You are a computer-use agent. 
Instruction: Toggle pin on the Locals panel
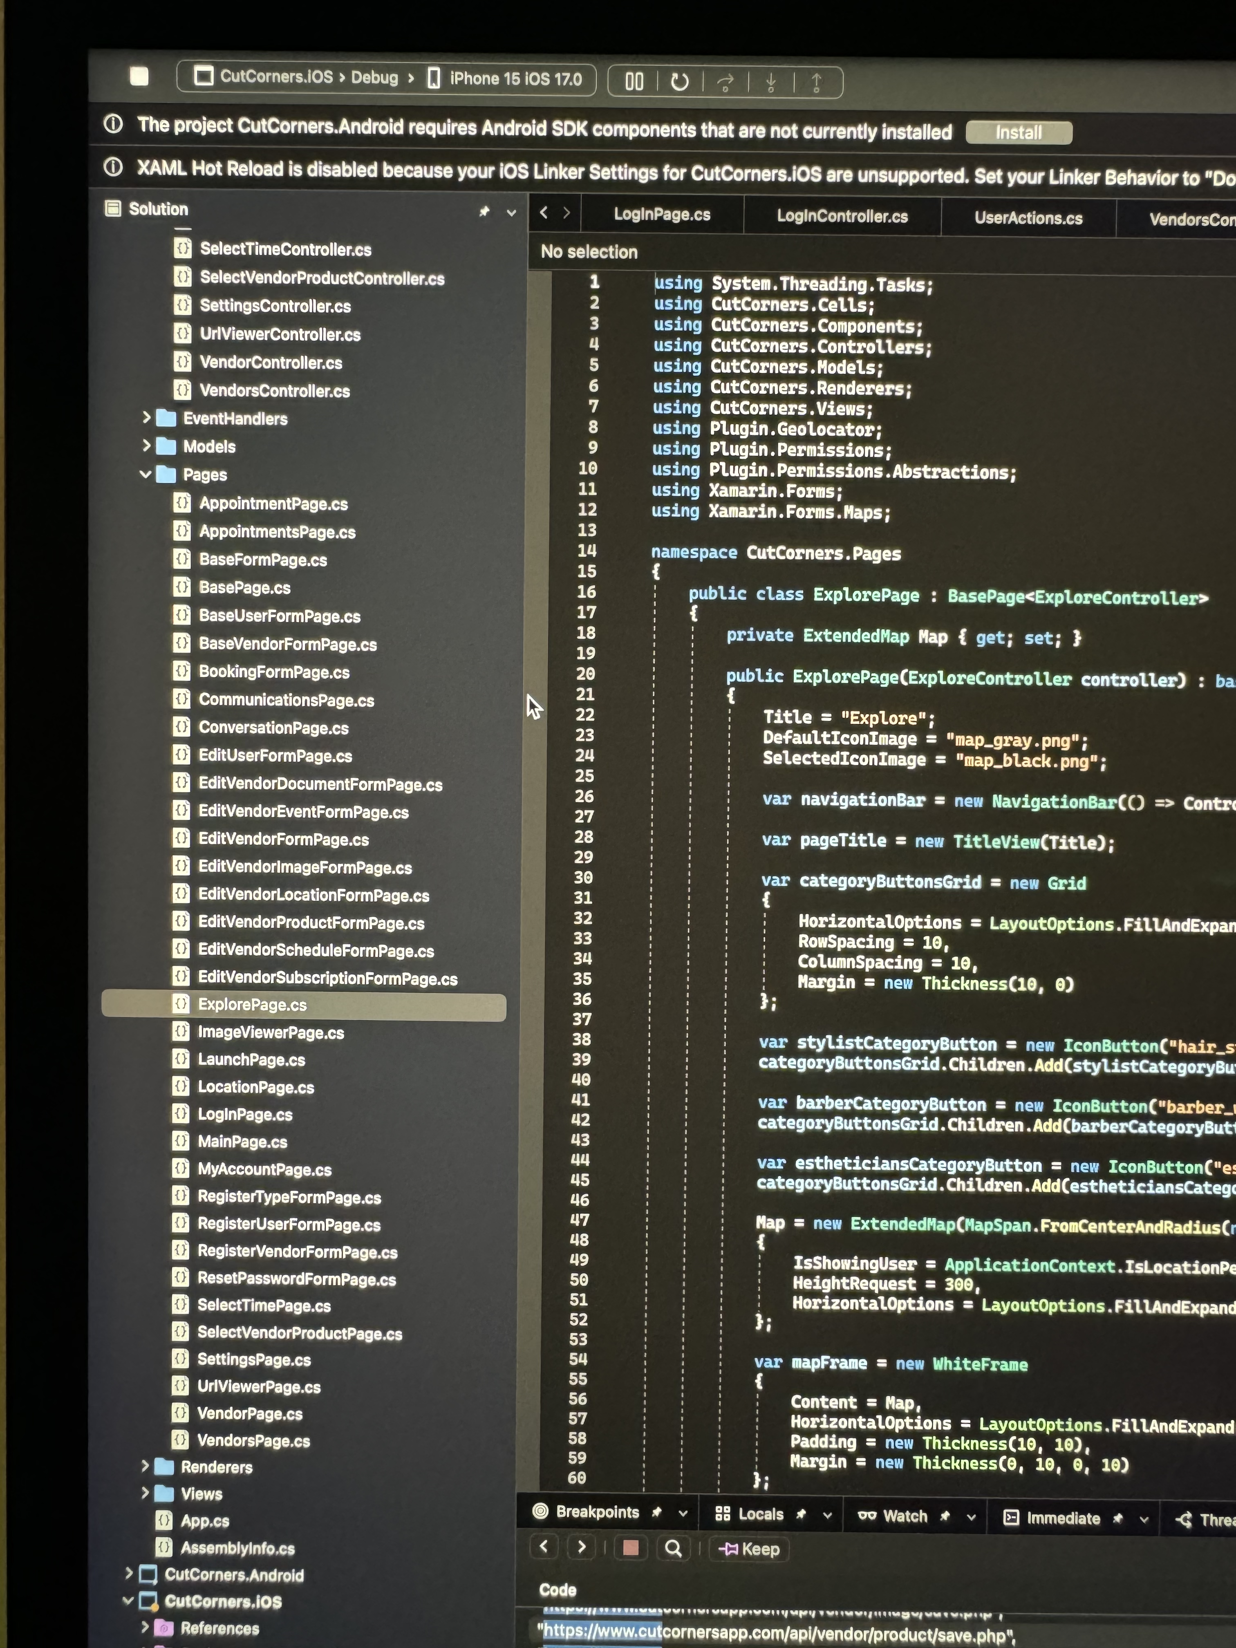pyautogui.click(x=801, y=1514)
